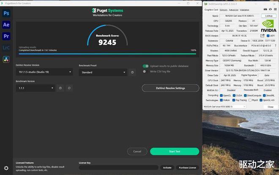Screen dimensions: 279x175
Task: Open the DaVinci Resolve Version dropdown
Action: (44, 72)
